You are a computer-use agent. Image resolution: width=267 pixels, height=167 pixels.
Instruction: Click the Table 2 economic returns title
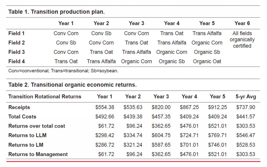click(x=72, y=85)
